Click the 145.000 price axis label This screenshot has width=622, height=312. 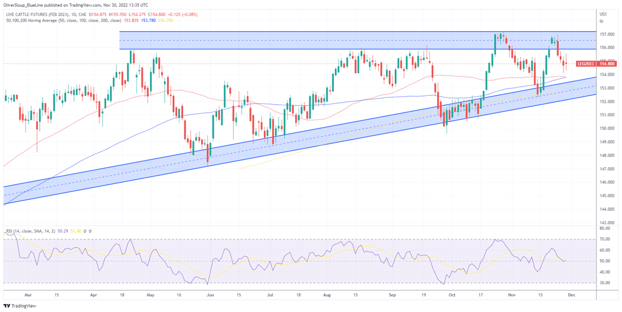coord(608,196)
